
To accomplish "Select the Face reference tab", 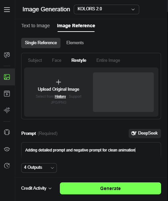I will pyautogui.click(x=57, y=60).
